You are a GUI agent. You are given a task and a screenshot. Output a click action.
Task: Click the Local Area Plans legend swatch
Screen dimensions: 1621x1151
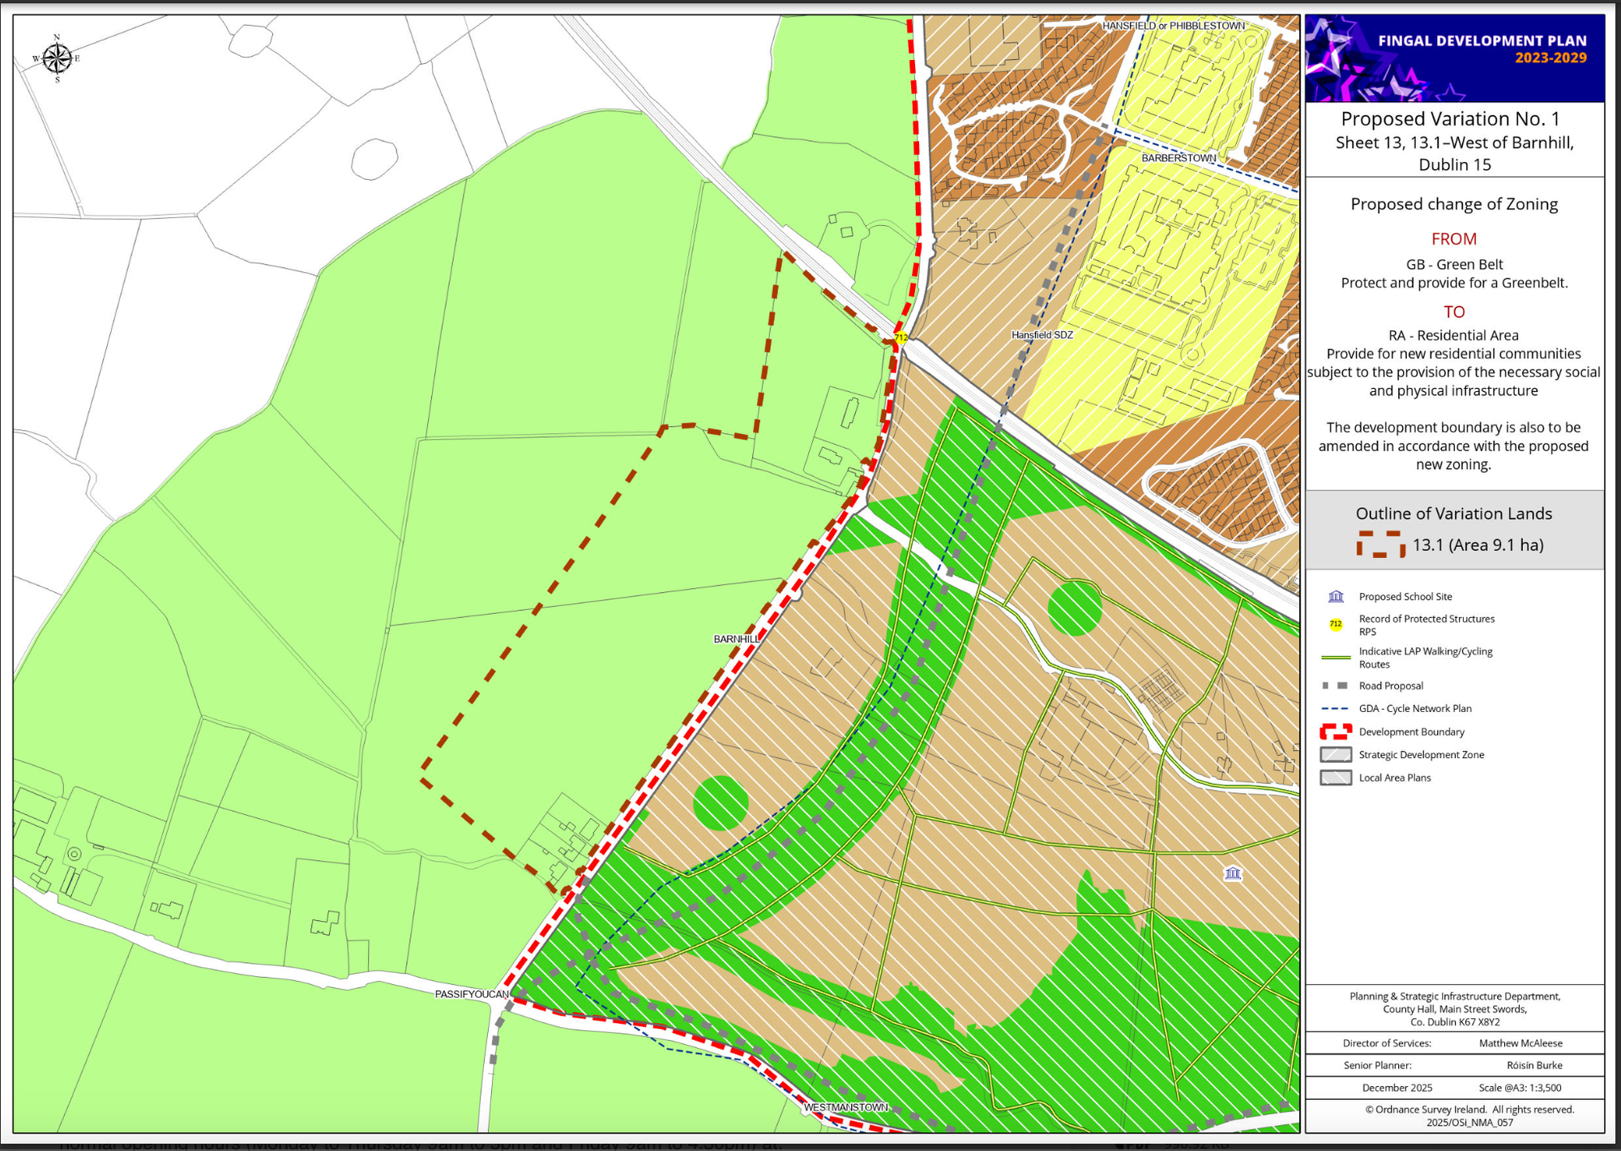(x=1336, y=778)
